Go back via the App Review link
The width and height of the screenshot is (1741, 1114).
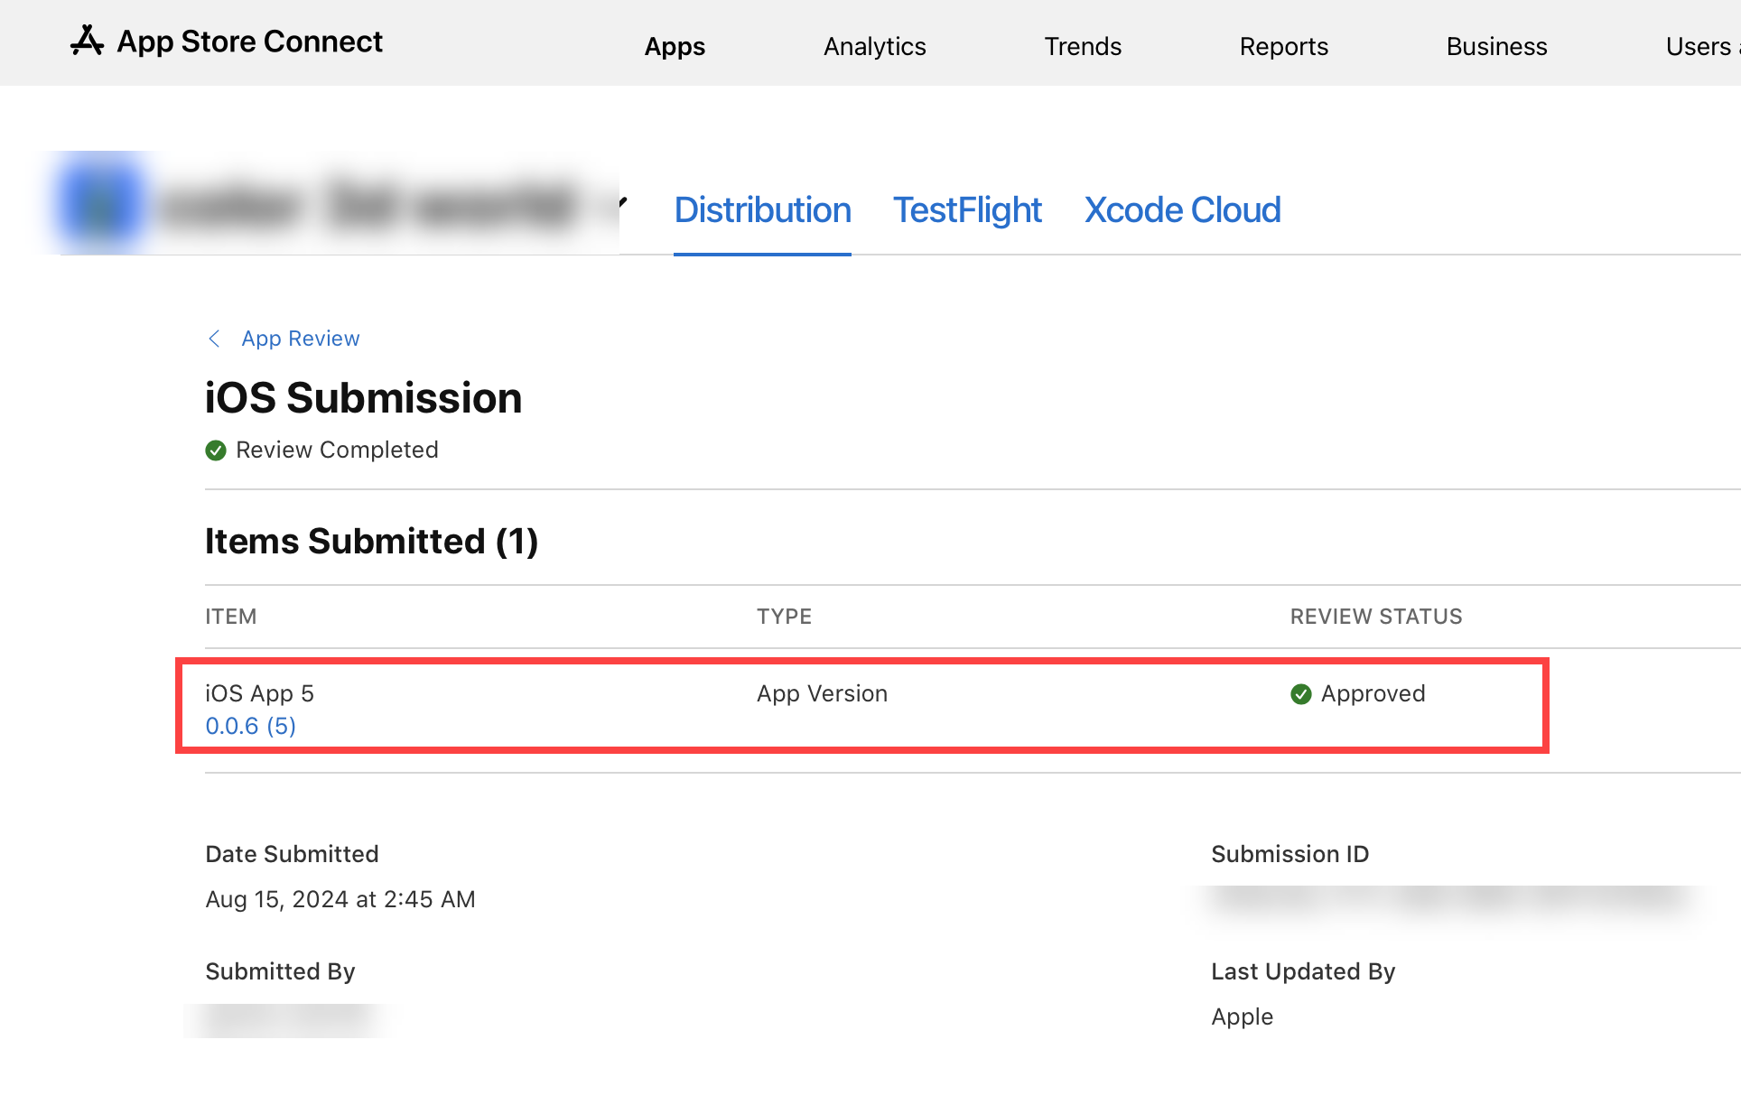pos(300,339)
